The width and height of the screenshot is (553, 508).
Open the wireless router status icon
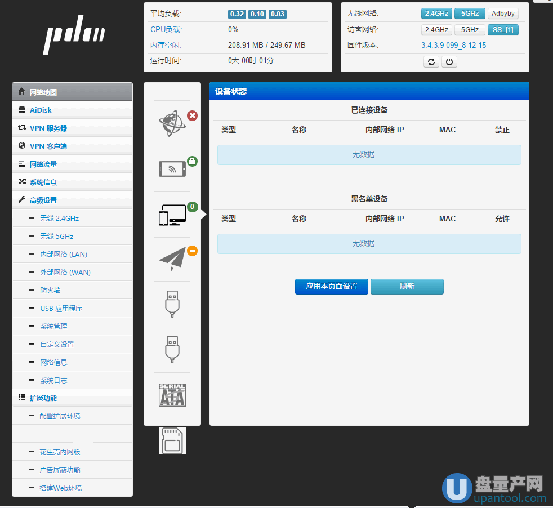tap(172, 169)
